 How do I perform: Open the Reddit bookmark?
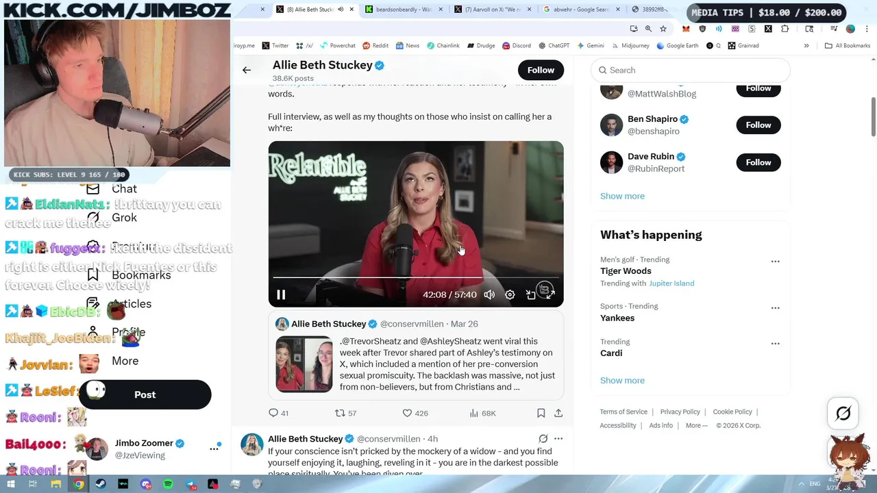pyautogui.click(x=375, y=46)
